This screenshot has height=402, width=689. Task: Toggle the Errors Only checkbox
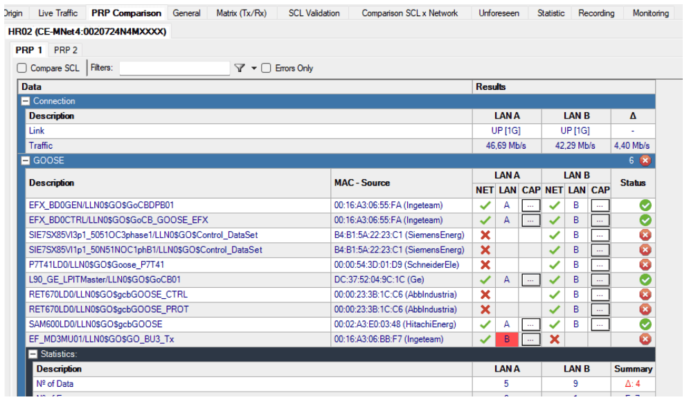266,68
